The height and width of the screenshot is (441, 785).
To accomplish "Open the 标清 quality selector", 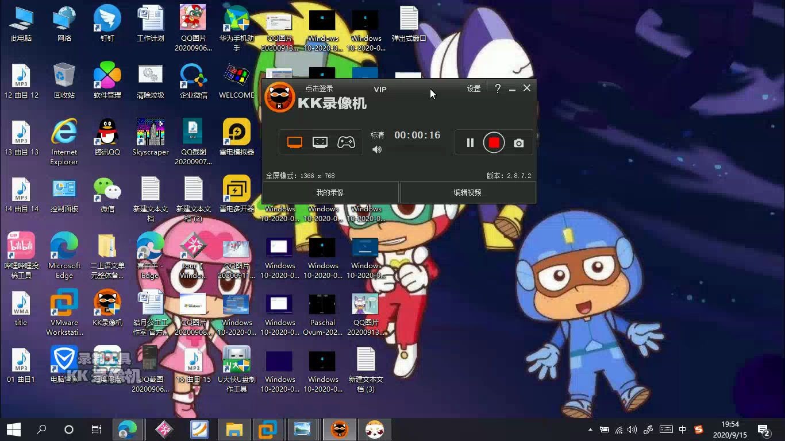I will point(377,135).
